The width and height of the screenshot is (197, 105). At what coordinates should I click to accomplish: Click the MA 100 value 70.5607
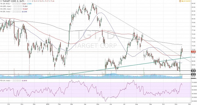(x=25, y=9)
